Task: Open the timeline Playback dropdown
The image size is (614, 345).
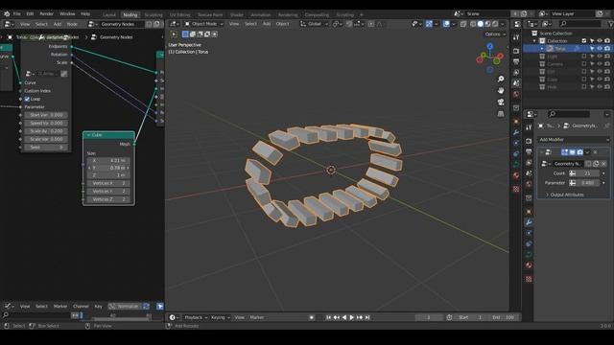Action: (x=196, y=317)
